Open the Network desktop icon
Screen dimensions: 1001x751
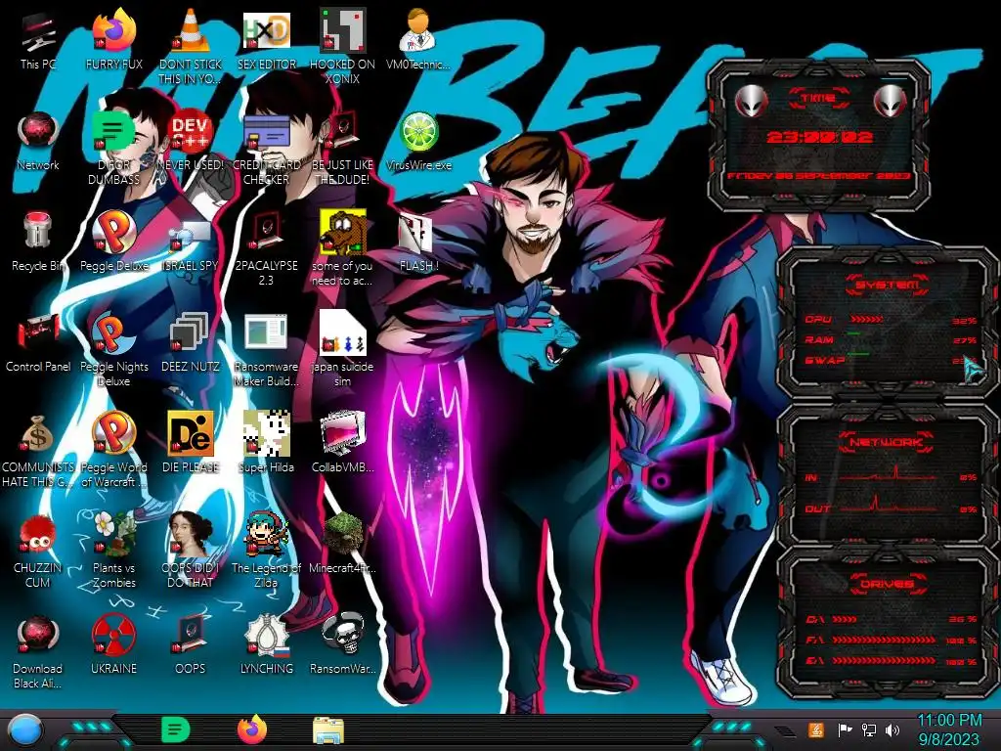pyautogui.click(x=38, y=132)
